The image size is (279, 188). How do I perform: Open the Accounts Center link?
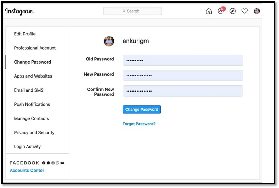pyautogui.click(x=27, y=171)
